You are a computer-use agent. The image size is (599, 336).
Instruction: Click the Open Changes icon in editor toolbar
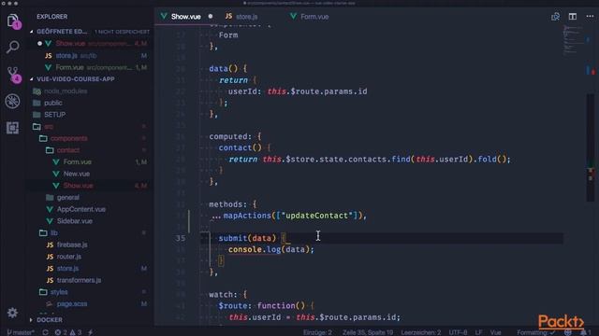tap(555, 17)
